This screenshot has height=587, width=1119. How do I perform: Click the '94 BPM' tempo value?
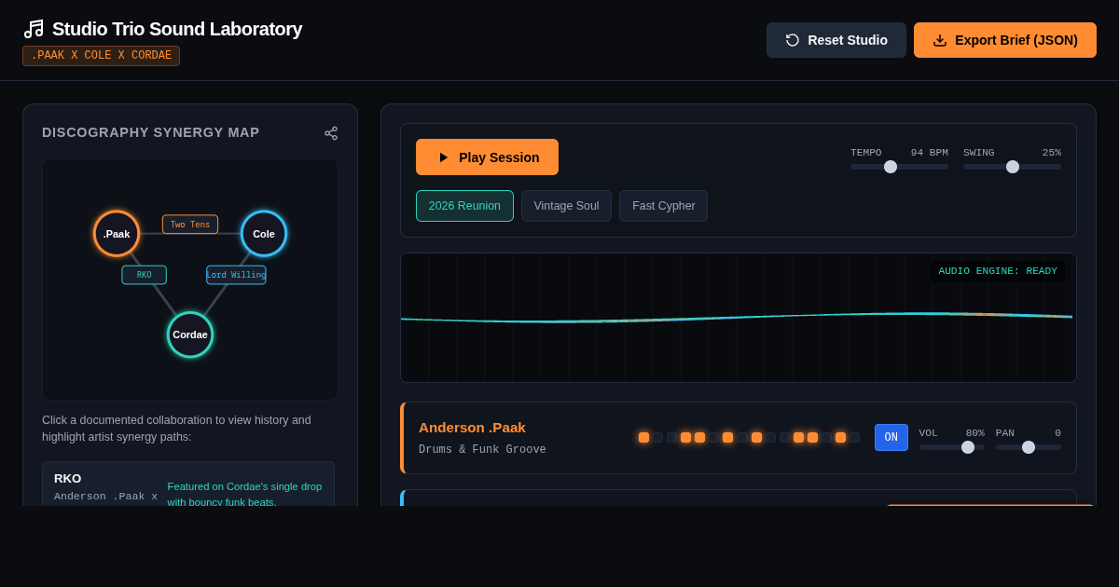[x=930, y=153]
